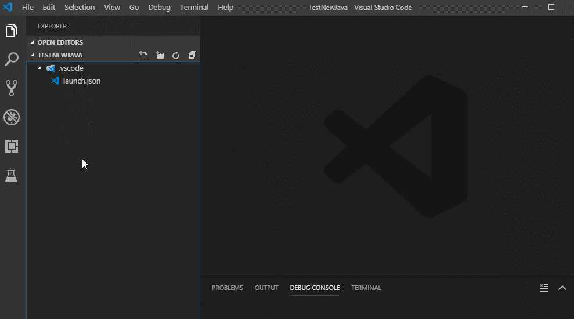Collapse the OPEN EDITORS section

32,42
